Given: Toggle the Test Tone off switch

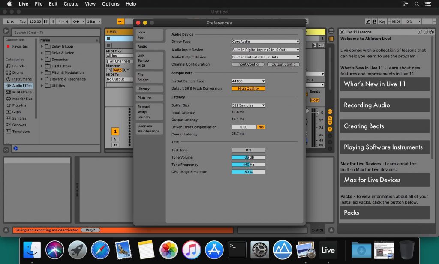Looking at the screenshot, I should tap(248, 150).
